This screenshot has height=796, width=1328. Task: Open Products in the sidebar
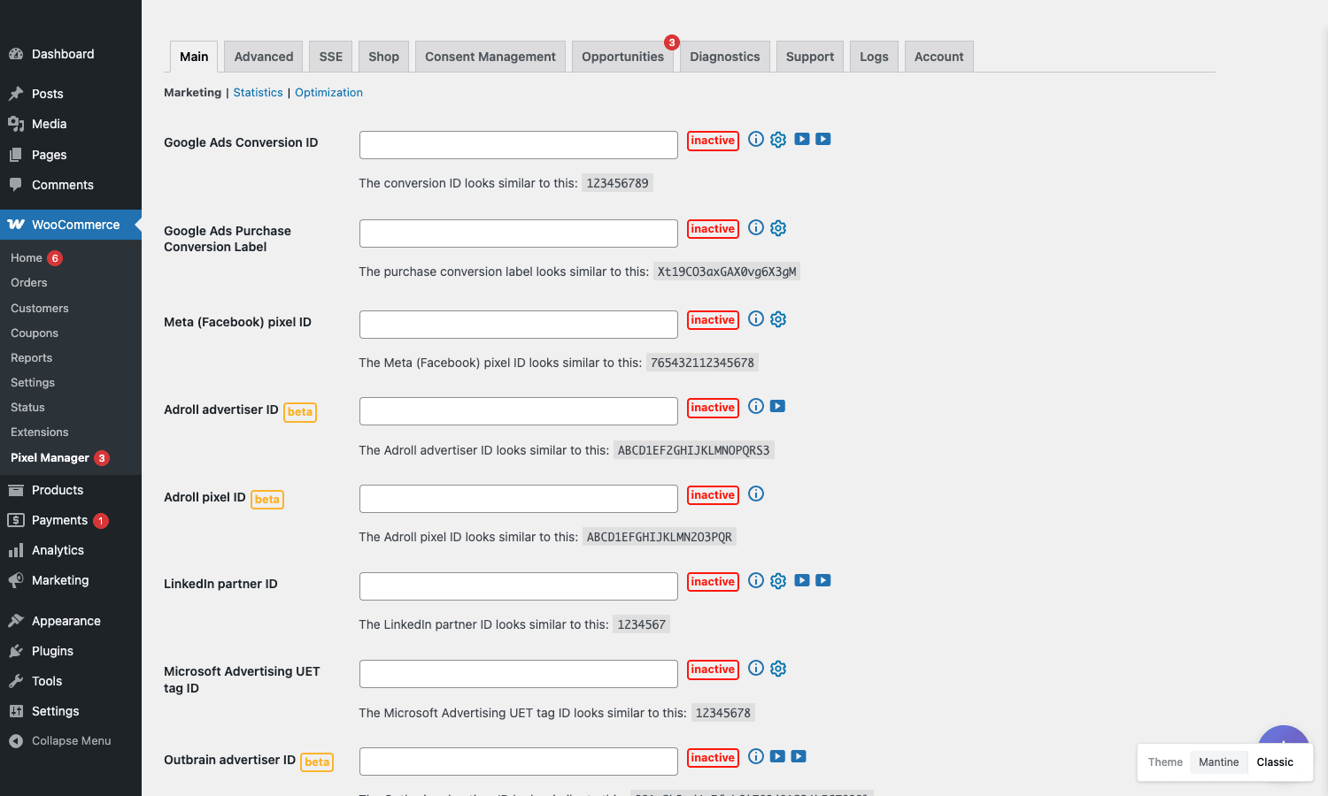pyautogui.click(x=71, y=490)
